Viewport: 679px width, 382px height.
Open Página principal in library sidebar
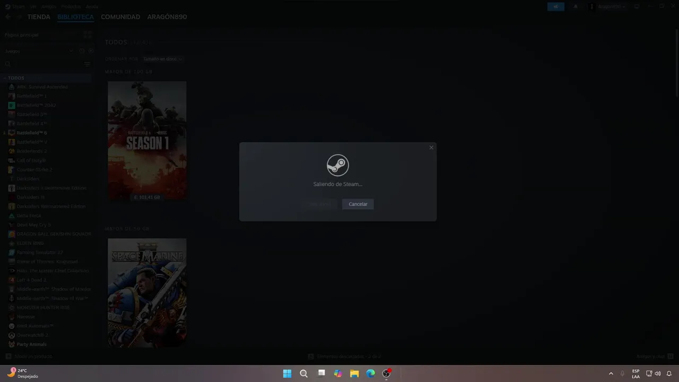click(22, 34)
